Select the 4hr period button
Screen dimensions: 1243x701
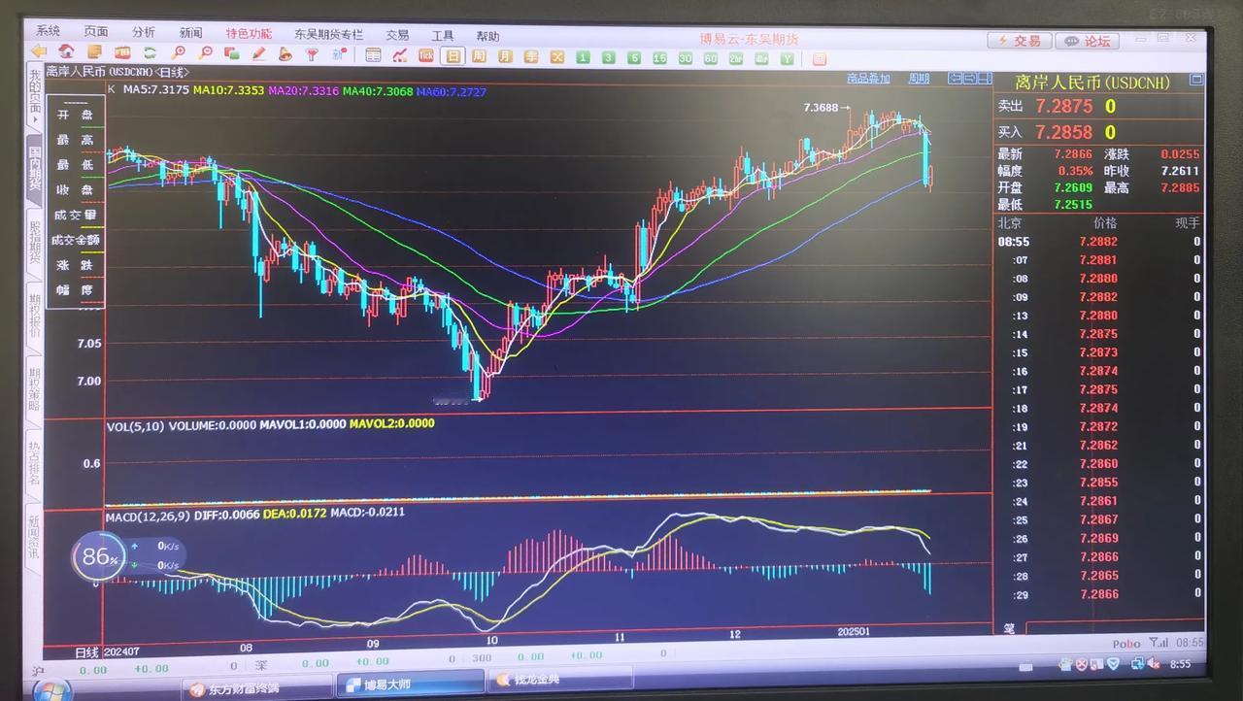(x=761, y=59)
